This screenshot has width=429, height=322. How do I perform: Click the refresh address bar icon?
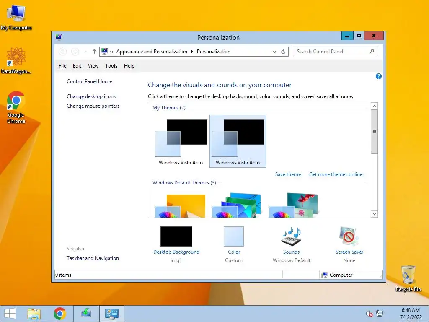(283, 52)
